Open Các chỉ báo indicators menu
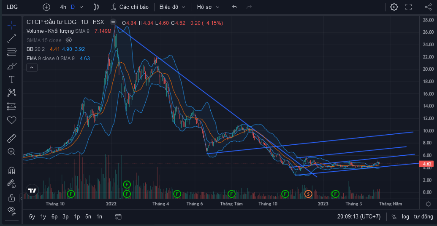The image size is (437, 226). tap(130, 7)
